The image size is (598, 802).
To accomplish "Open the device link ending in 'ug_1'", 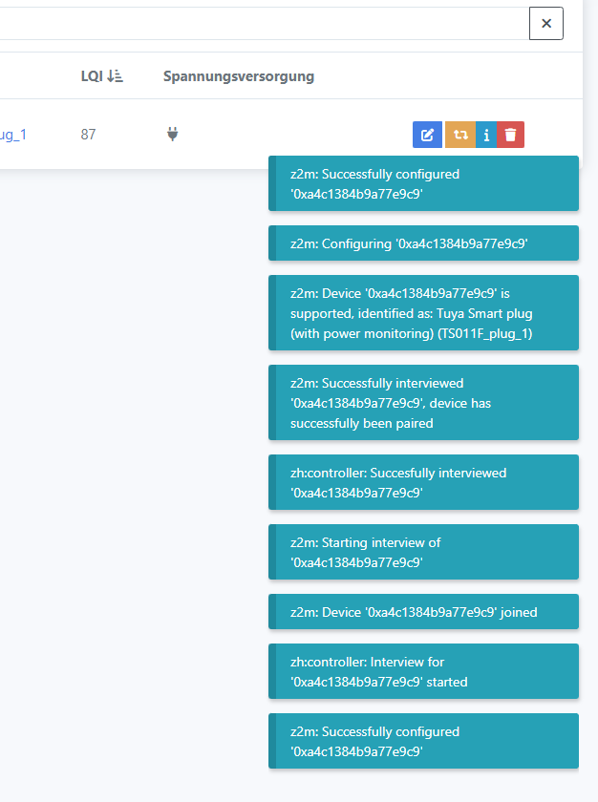I will 13,135.
